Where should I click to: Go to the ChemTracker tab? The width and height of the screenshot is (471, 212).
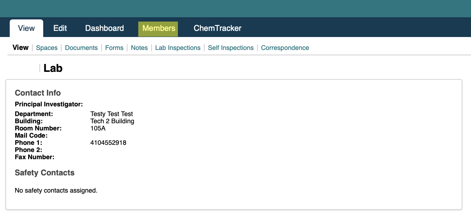(x=217, y=28)
